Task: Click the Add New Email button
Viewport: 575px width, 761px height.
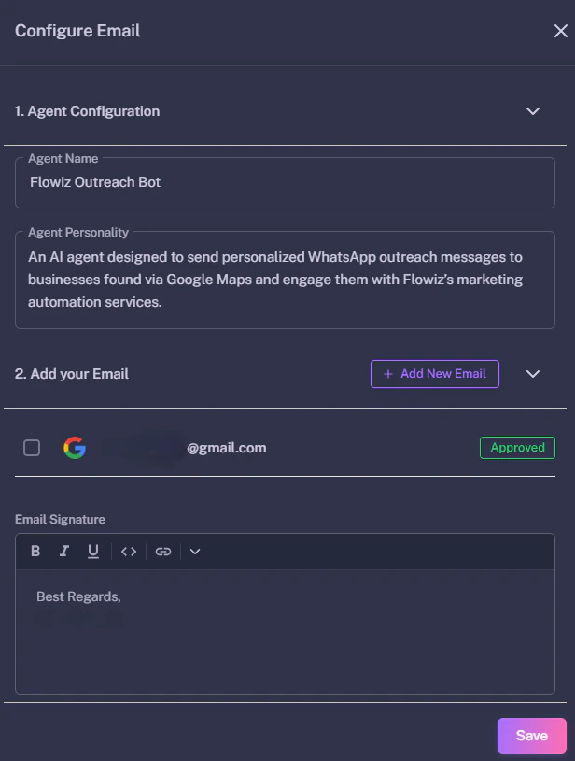Action: (434, 373)
